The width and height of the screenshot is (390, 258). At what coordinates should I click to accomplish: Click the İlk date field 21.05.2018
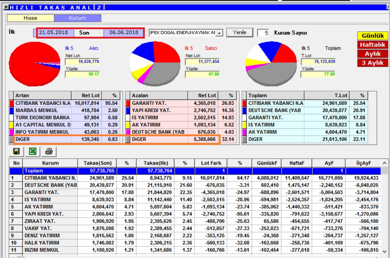pyautogui.click(x=53, y=32)
